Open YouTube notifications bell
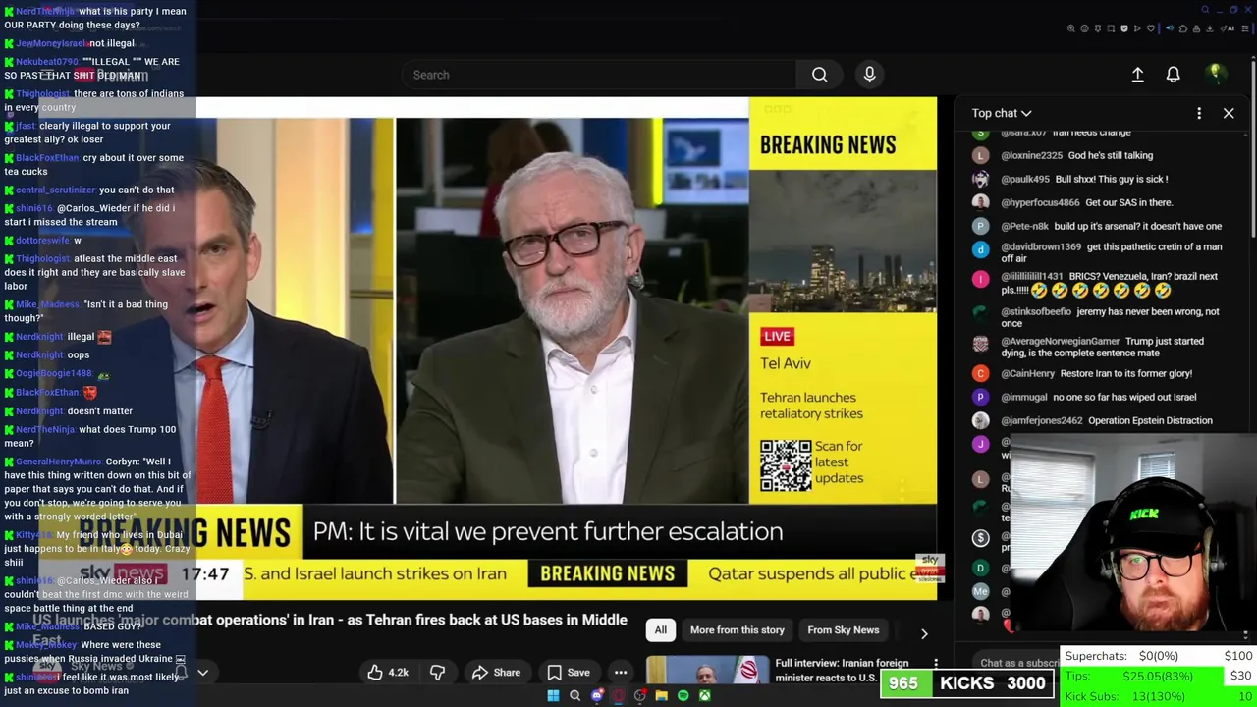1257x707 pixels. click(1173, 75)
